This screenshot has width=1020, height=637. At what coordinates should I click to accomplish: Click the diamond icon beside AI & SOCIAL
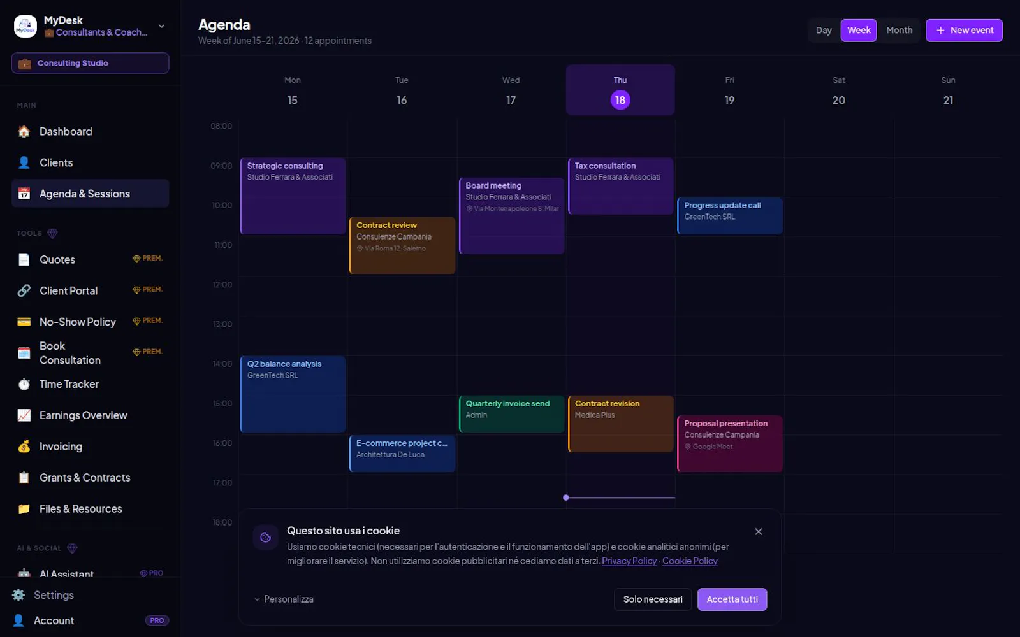[72, 548]
